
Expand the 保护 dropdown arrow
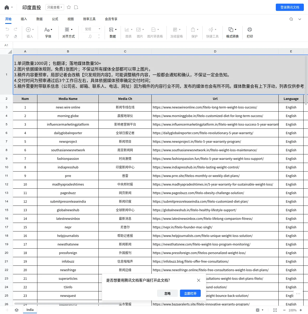(x=198, y=30)
